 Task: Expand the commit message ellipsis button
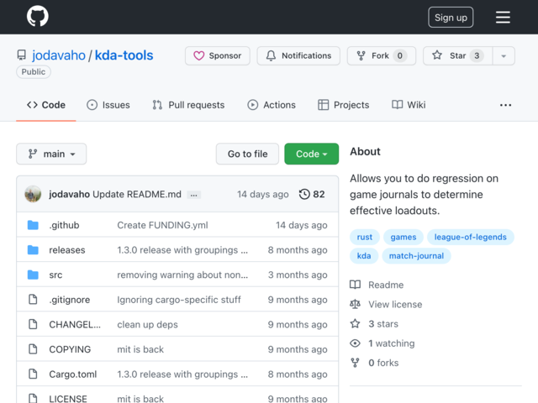[x=194, y=195]
